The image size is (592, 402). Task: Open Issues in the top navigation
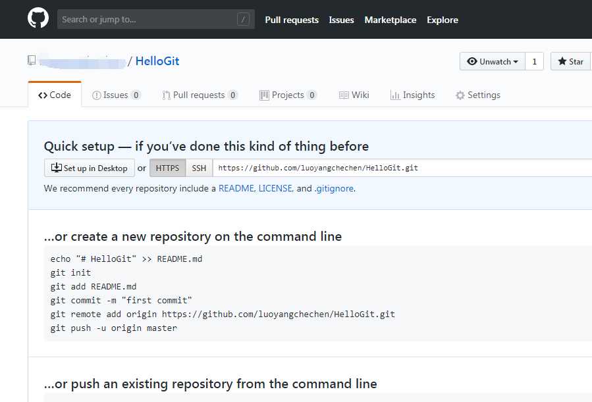341,20
